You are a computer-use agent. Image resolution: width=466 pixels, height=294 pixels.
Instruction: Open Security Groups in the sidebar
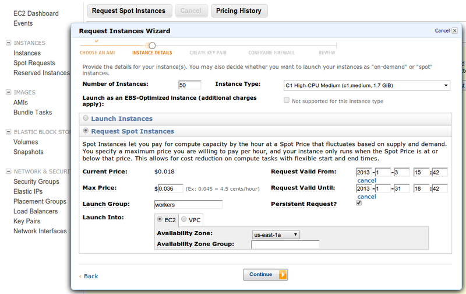[36, 181]
